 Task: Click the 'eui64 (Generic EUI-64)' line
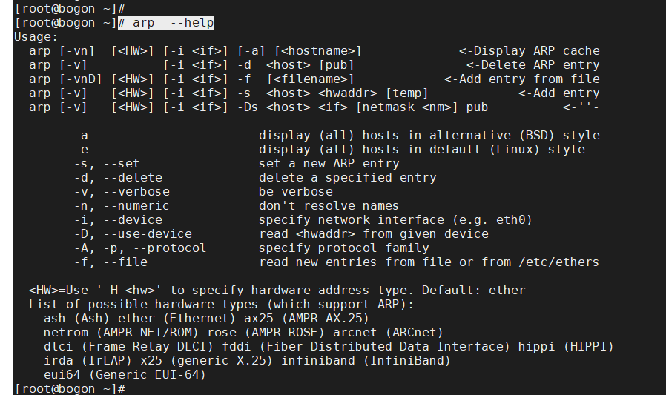(125, 375)
